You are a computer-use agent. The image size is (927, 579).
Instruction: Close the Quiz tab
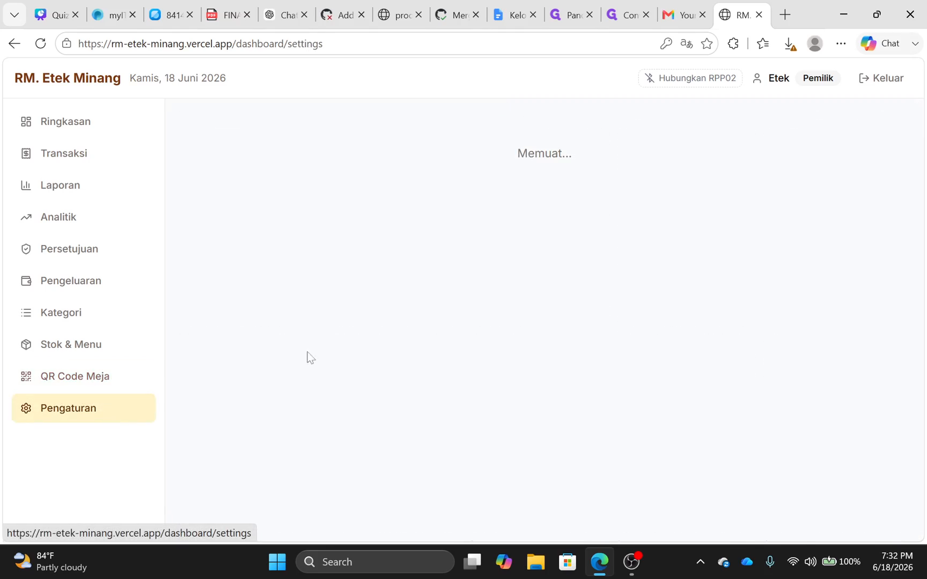(75, 15)
